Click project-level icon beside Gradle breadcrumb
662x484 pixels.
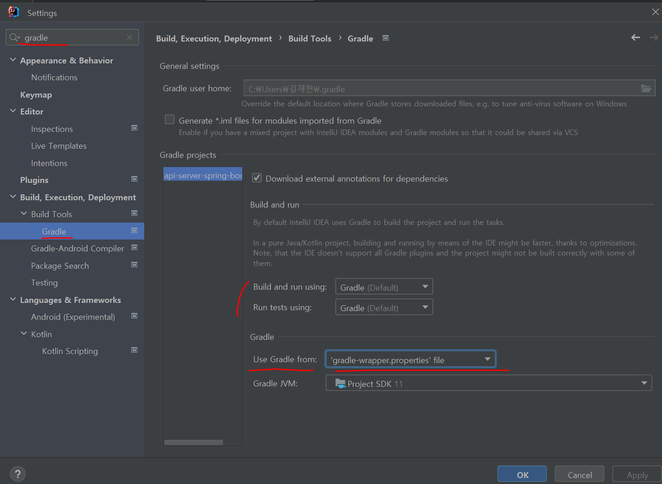click(x=386, y=38)
